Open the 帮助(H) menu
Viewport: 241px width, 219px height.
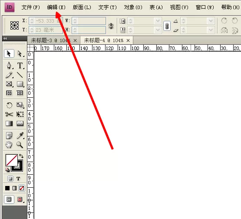(231, 7)
